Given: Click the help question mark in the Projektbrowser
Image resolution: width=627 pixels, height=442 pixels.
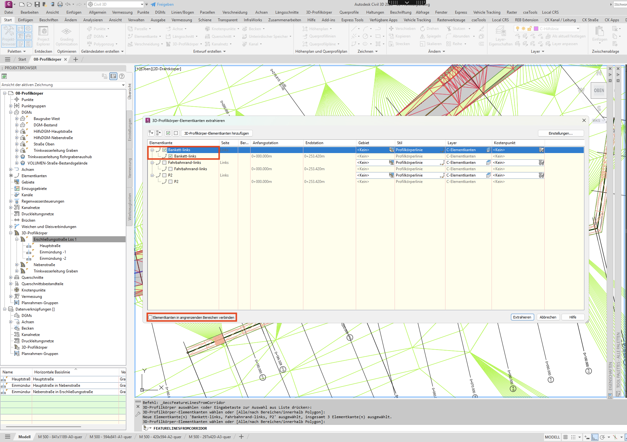Looking at the screenshot, I should click(122, 76).
